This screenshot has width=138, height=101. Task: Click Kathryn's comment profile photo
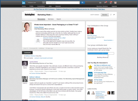tap(25, 79)
